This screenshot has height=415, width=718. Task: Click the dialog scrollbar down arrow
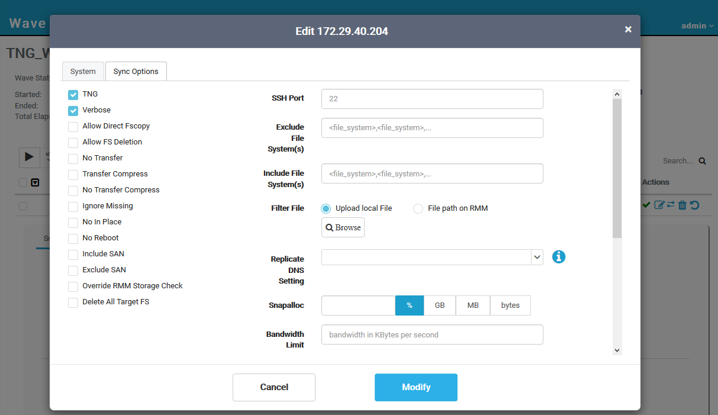pos(617,350)
